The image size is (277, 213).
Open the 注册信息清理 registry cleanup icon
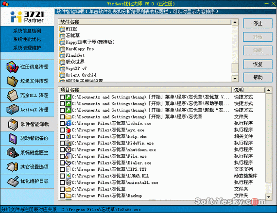12,67
